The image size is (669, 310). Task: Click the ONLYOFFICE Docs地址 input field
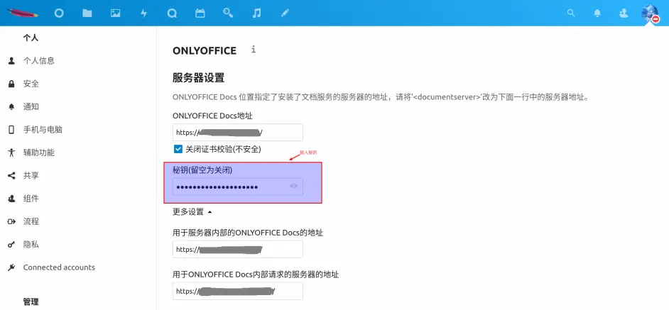237,133
